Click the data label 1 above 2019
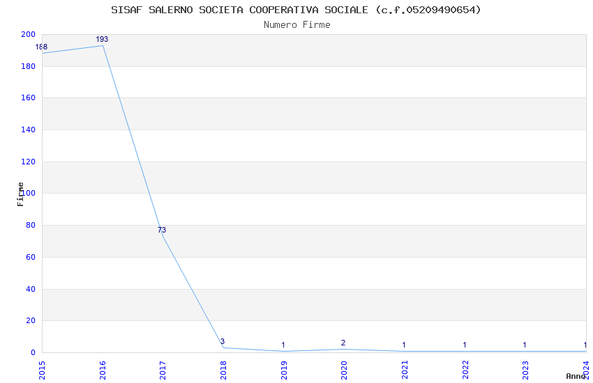Viewport: 593px width, 383px height. pyautogui.click(x=283, y=345)
